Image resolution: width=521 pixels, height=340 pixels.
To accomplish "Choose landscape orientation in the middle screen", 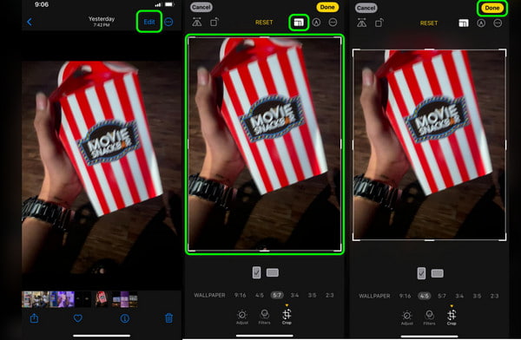I will (x=273, y=272).
